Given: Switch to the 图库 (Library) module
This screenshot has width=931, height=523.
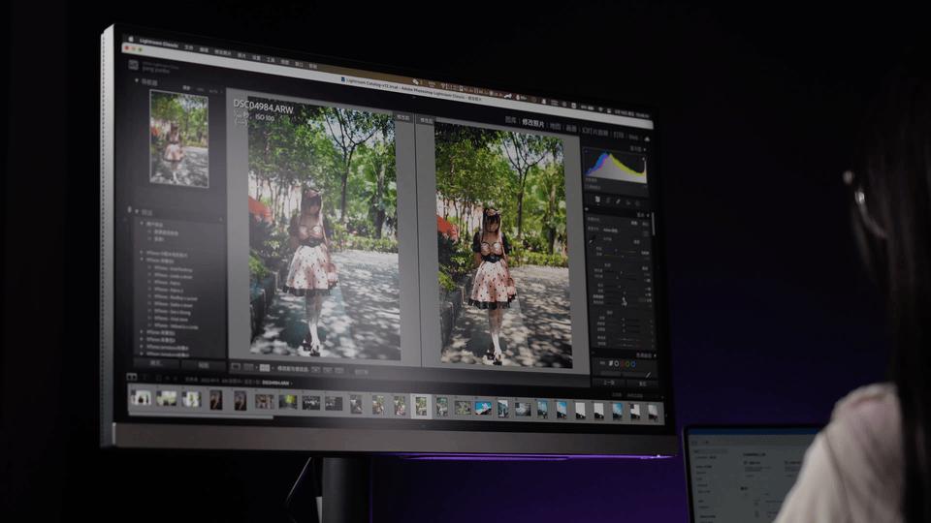Looking at the screenshot, I should (x=510, y=120).
